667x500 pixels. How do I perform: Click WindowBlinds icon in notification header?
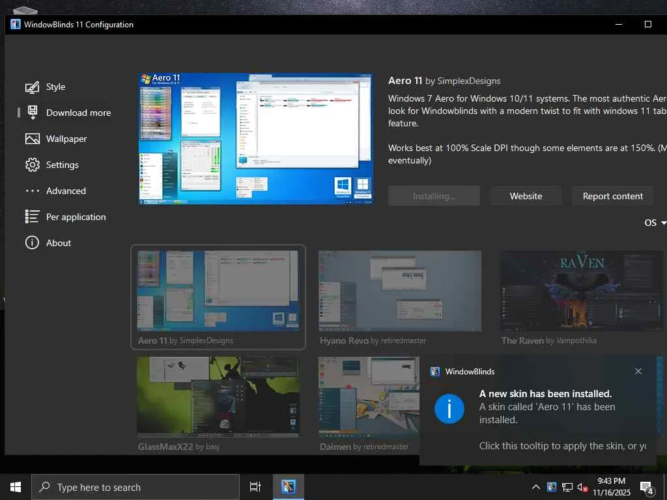434,372
